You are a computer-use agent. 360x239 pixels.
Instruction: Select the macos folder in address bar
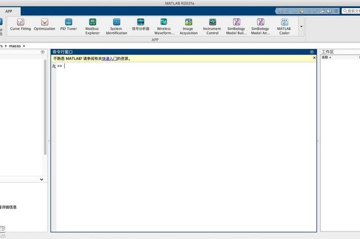(15, 46)
